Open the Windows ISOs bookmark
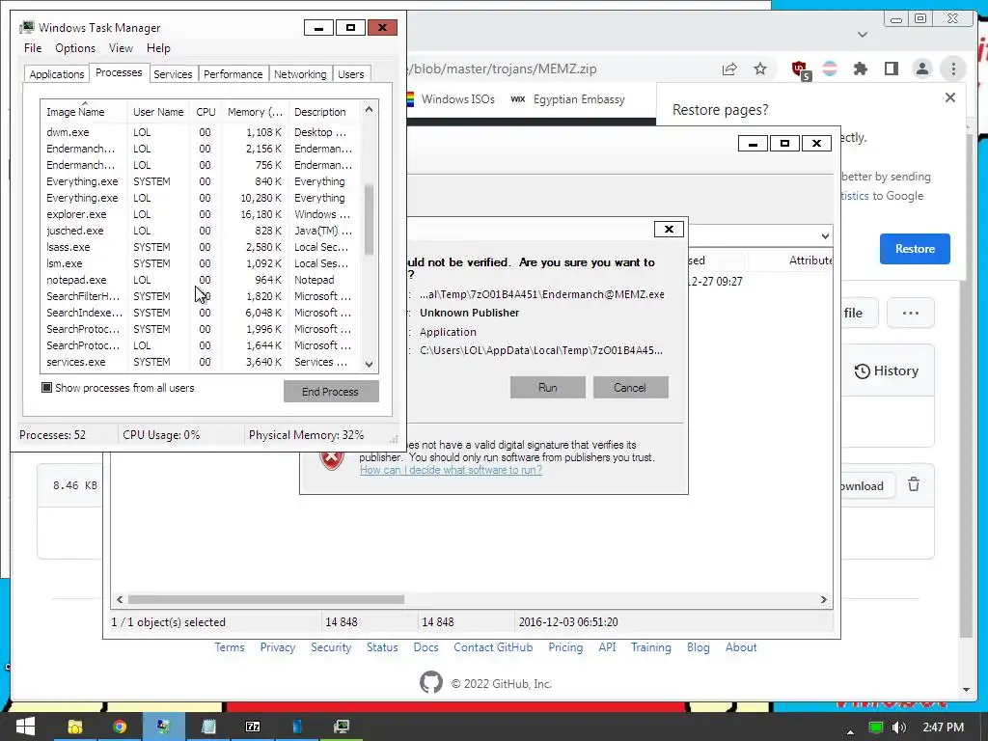Viewport: 988px width, 741px height. (451, 99)
